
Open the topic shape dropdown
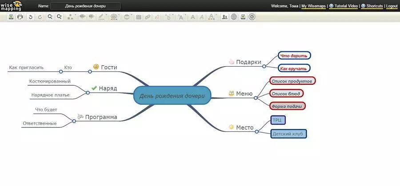[70, 17]
